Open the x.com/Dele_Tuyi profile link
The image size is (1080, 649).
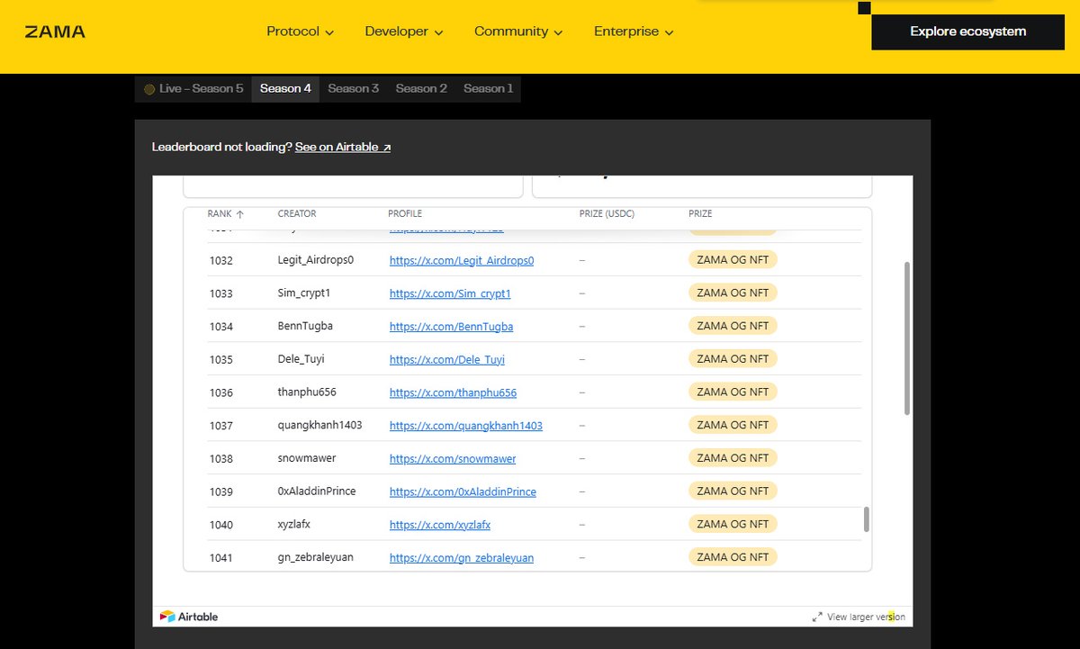(447, 359)
